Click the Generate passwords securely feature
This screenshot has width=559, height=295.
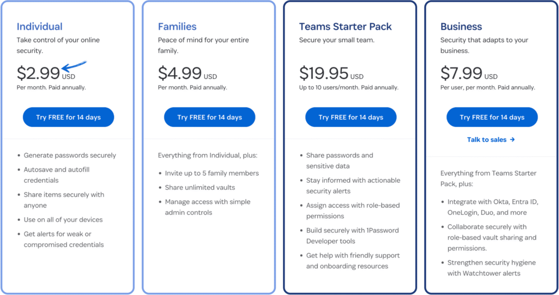[x=70, y=155]
